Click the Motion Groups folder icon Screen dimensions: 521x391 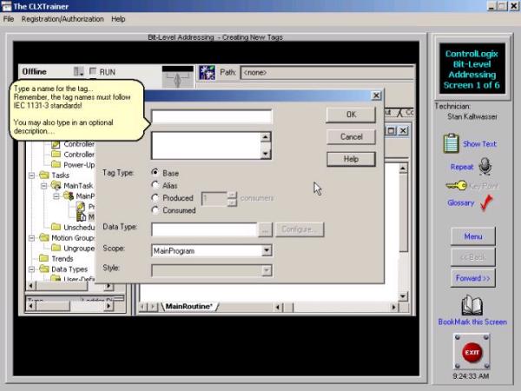pos(44,237)
